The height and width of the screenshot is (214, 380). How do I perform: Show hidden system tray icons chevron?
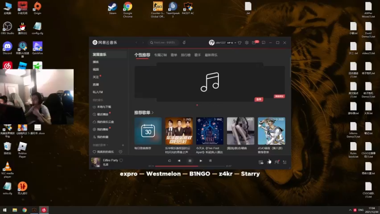(x=350, y=210)
